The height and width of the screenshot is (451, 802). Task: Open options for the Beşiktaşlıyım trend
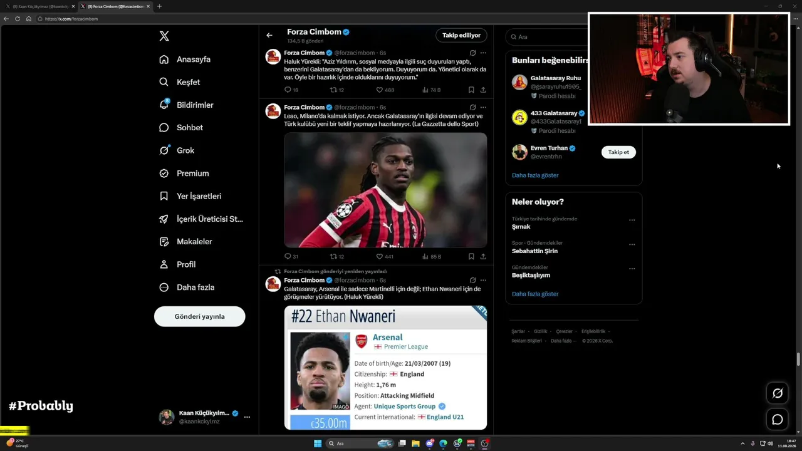click(632, 269)
